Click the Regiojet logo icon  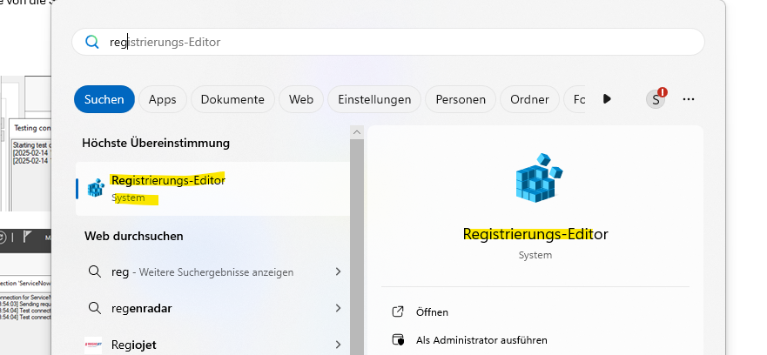coord(95,345)
